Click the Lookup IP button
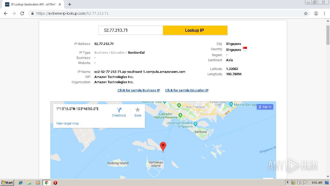Screen dimensions: 330x186 pyautogui.click(x=195, y=30)
